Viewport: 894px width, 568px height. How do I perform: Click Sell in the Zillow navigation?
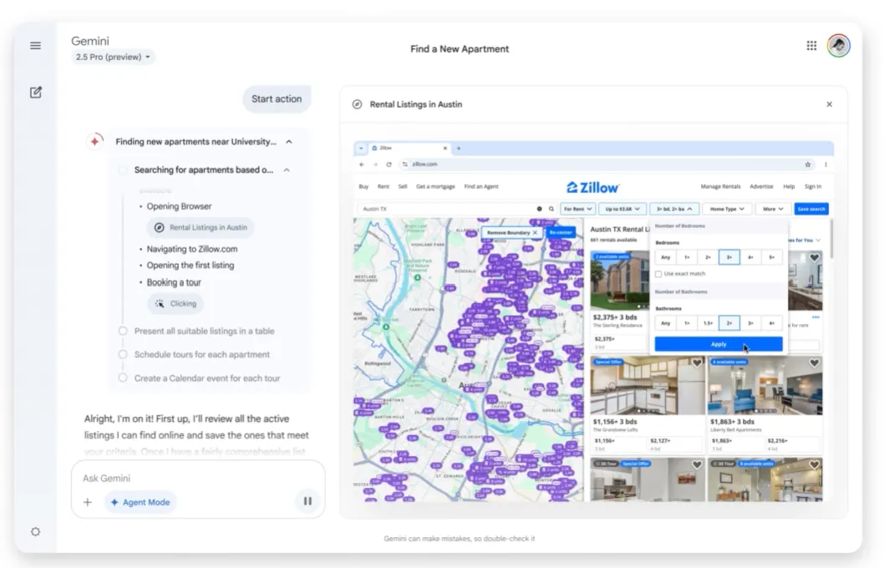pyautogui.click(x=403, y=186)
